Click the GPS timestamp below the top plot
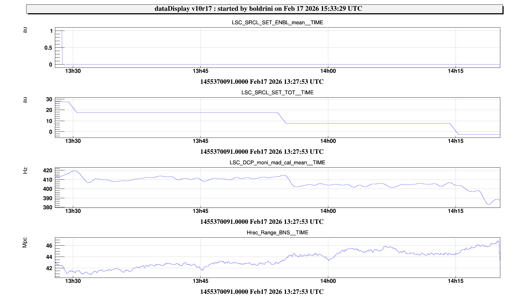The image size is (529, 298). pyautogui.click(x=261, y=82)
